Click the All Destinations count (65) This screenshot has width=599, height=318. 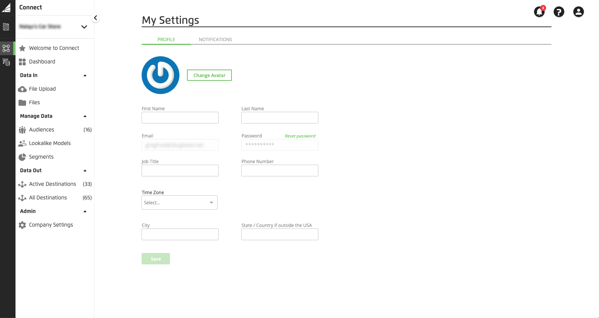click(87, 198)
